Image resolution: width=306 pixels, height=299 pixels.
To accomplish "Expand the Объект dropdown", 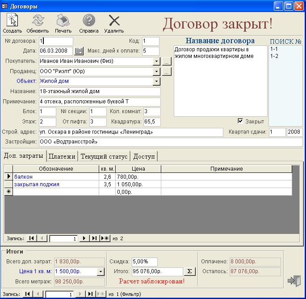I will pos(156,82).
